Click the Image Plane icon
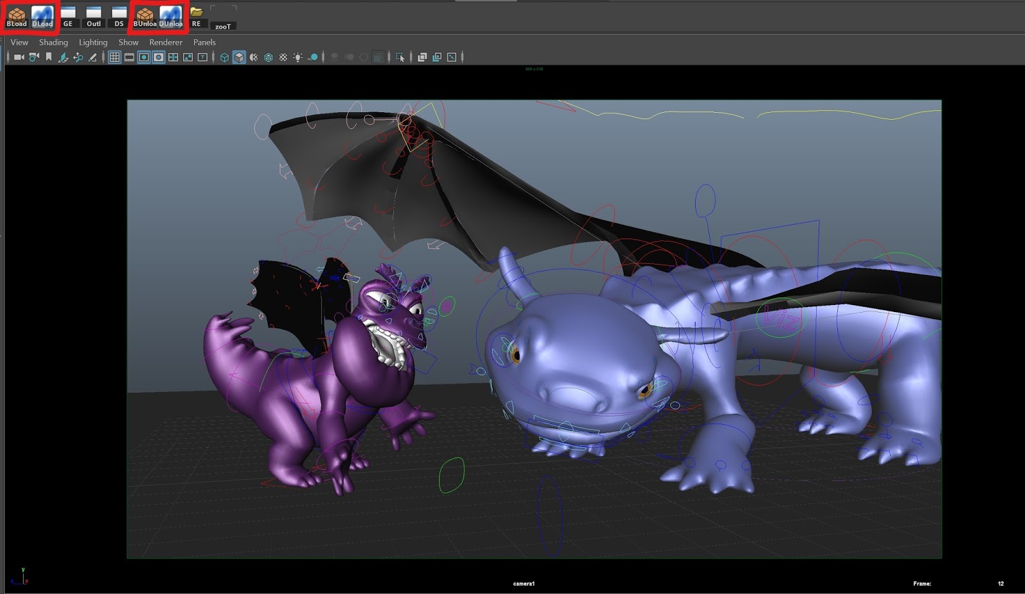This screenshot has height=594, width=1025. pyautogui.click(x=63, y=57)
